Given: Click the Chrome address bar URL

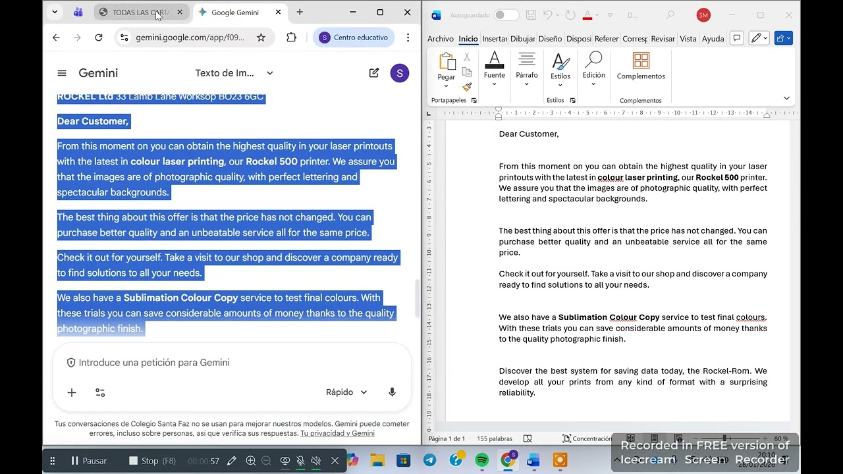Looking at the screenshot, I should tap(190, 38).
